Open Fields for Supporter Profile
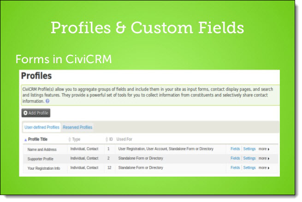The image size is (302, 202). (x=235, y=158)
